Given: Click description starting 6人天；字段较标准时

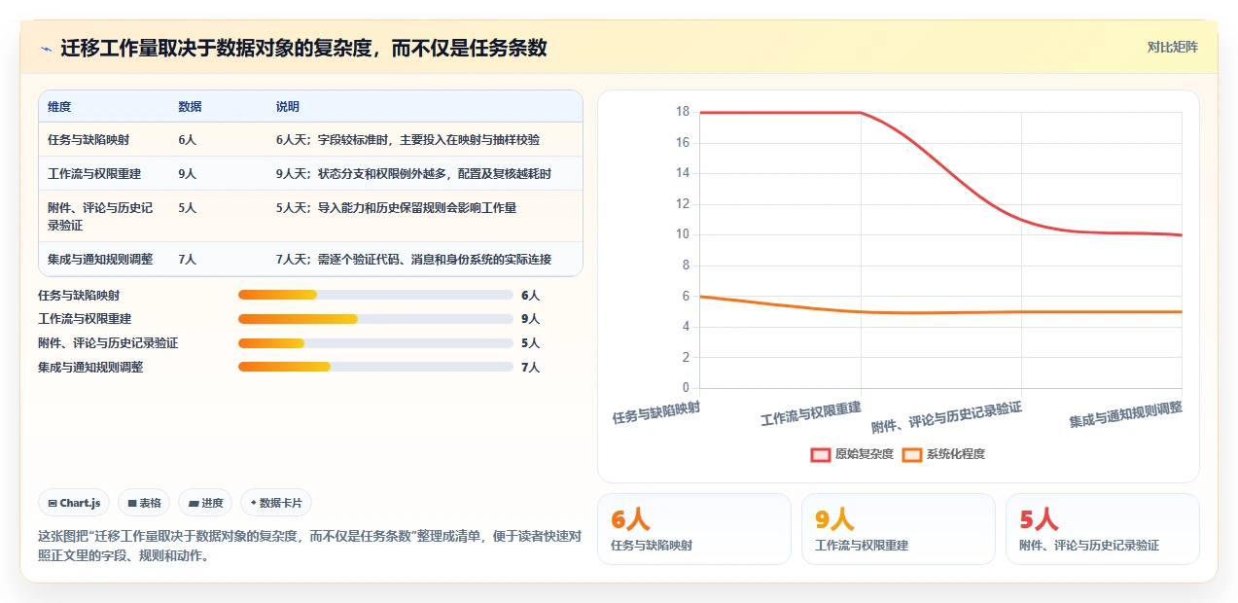Looking at the screenshot, I should click(407, 139).
